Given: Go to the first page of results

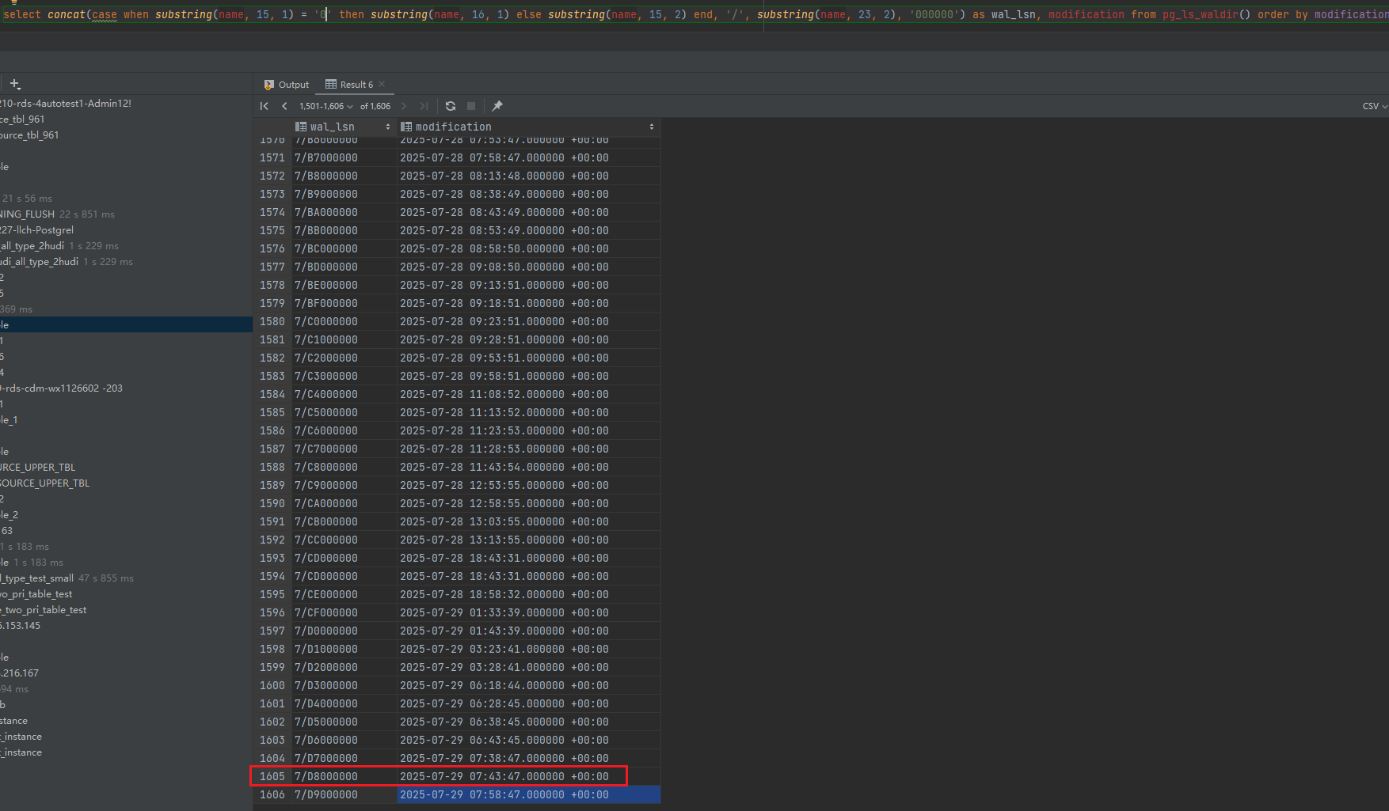Looking at the screenshot, I should [264, 106].
